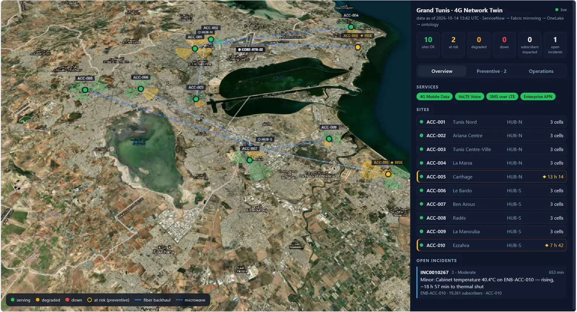
Task: Switch to the Overview tab
Action: pyautogui.click(x=442, y=71)
